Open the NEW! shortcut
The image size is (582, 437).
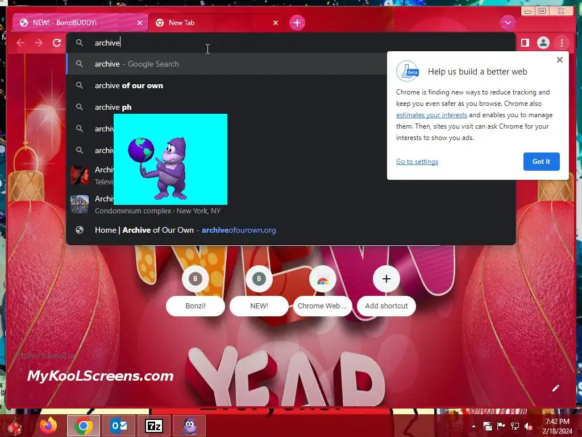tap(259, 291)
